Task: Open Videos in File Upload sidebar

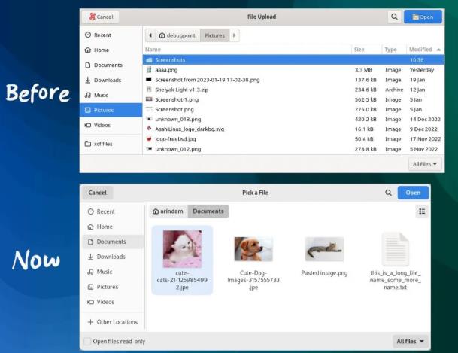Action: 111,126
